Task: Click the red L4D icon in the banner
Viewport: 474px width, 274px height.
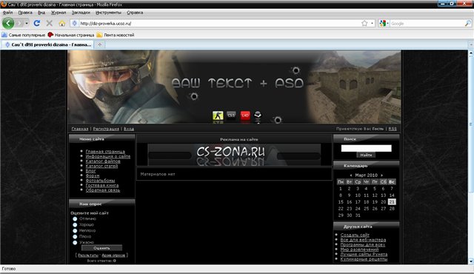Action: click(x=245, y=116)
